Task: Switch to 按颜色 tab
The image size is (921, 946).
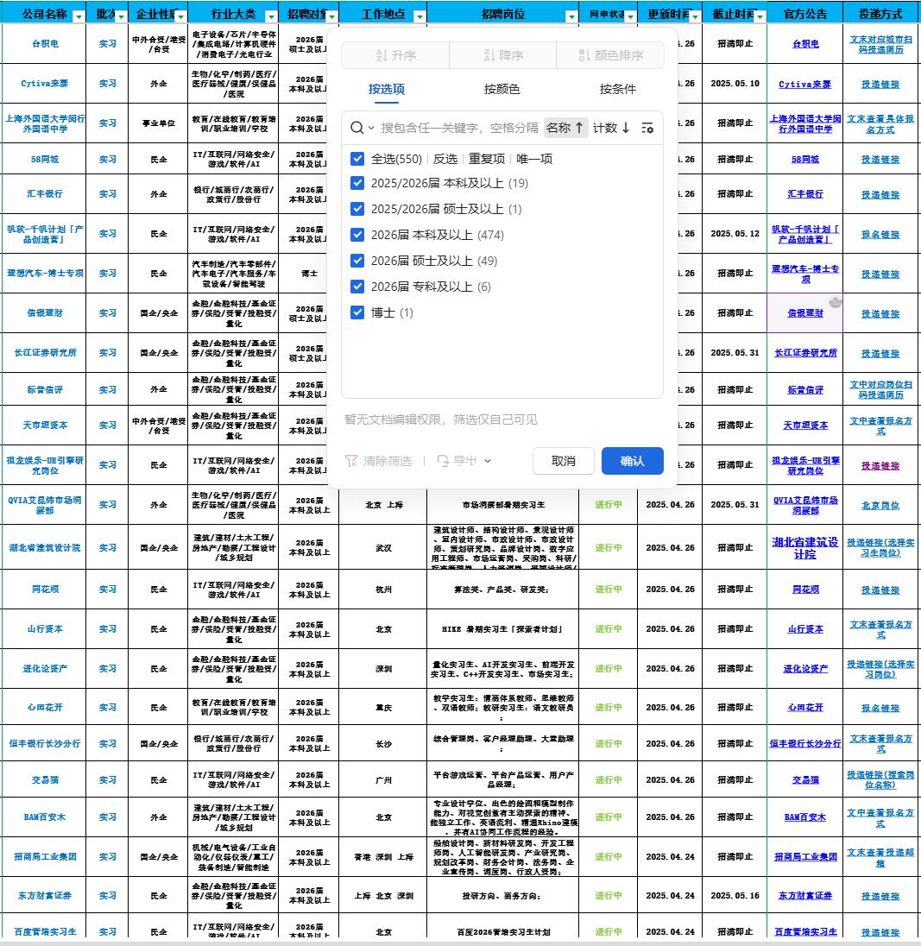Action: [502, 89]
